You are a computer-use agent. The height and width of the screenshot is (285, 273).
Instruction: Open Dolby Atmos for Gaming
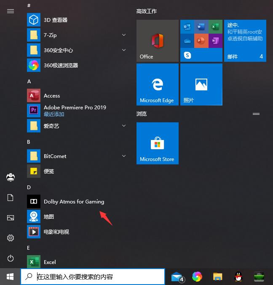[74, 201]
